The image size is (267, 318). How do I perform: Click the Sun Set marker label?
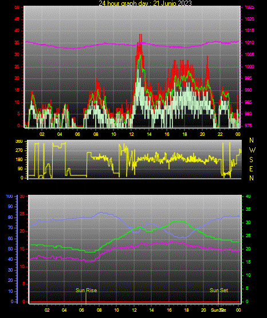(219, 290)
